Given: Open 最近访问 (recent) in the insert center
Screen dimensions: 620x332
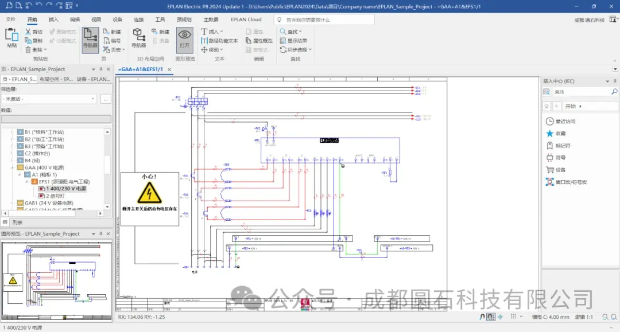Looking at the screenshot, I should 560,122.
